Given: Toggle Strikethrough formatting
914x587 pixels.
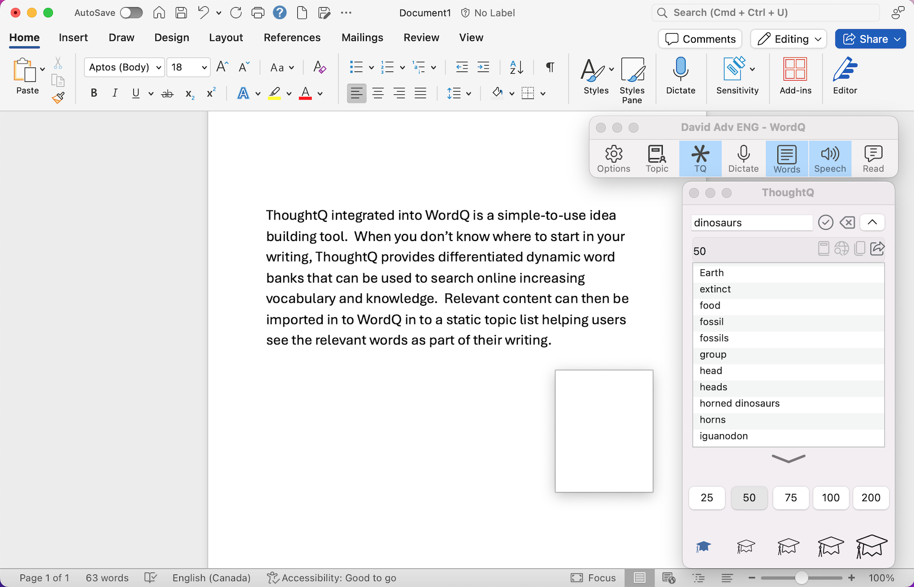Looking at the screenshot, I should [167, 93].
